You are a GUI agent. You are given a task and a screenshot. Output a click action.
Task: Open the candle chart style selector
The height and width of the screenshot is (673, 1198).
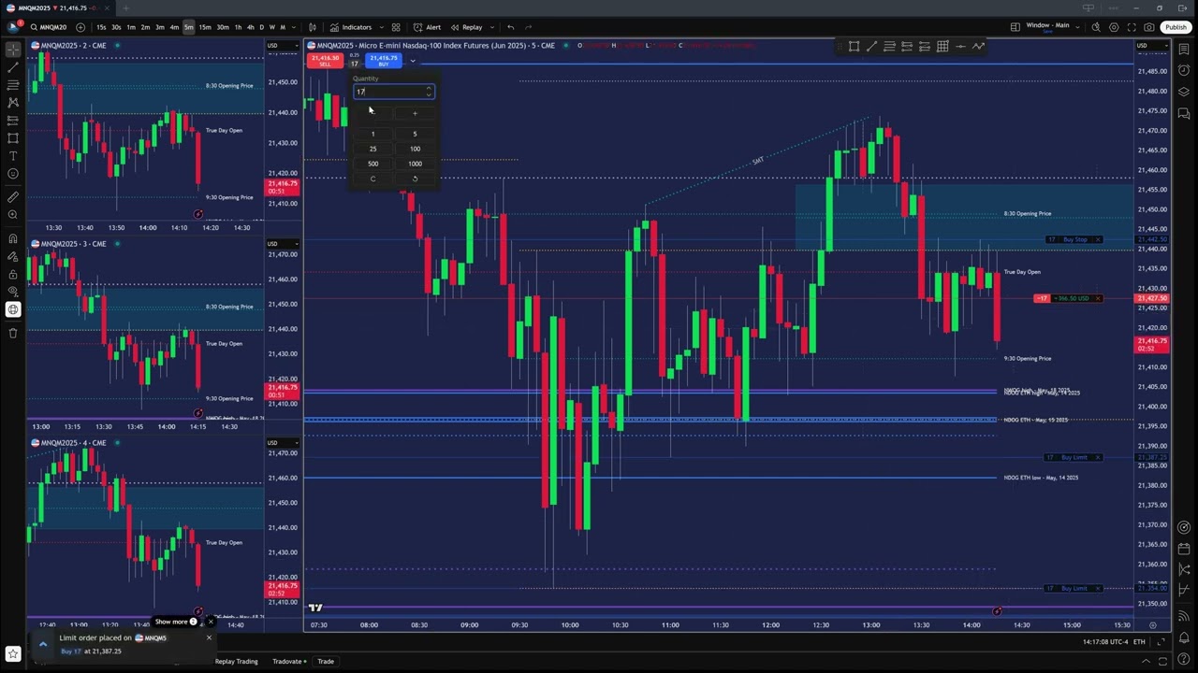click(x=313, y=27)
